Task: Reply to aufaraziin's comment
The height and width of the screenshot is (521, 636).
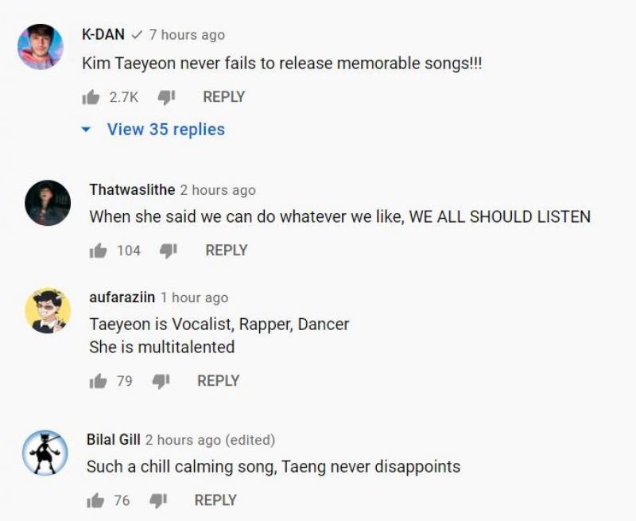Action: pos(218,381)
